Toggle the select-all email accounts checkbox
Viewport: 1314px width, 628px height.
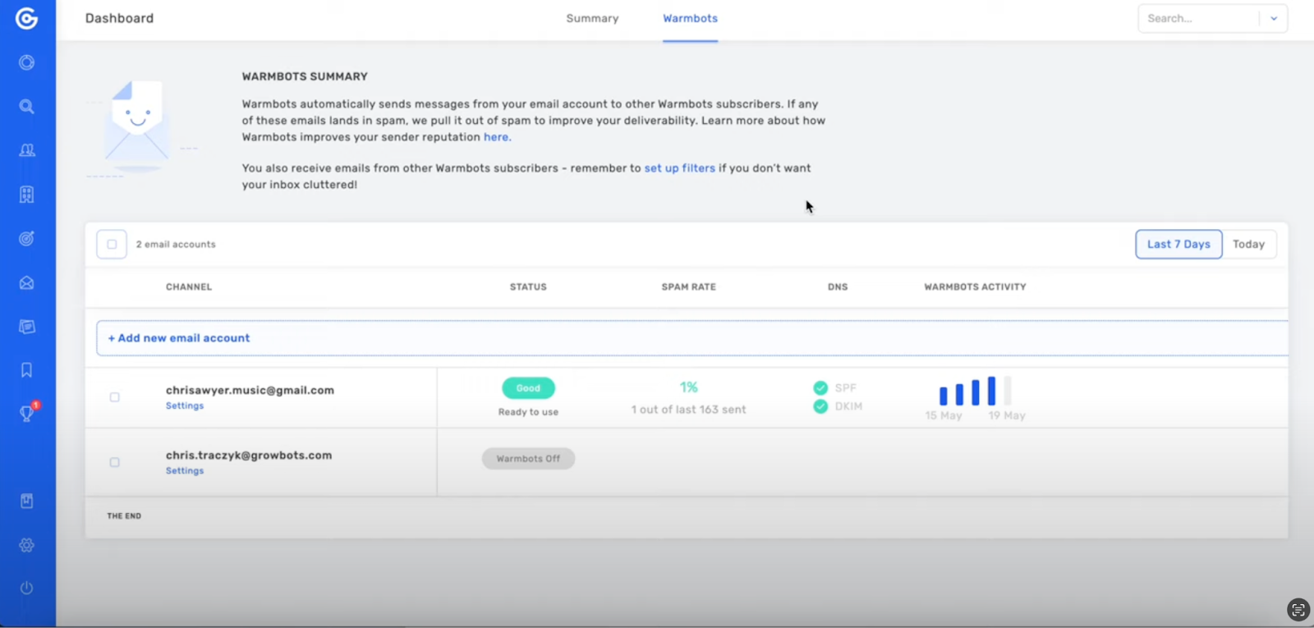click(x=112, y=244)
